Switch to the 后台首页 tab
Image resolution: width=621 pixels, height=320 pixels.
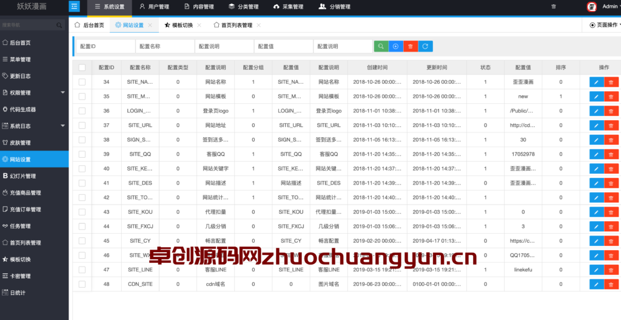(90, 25)
